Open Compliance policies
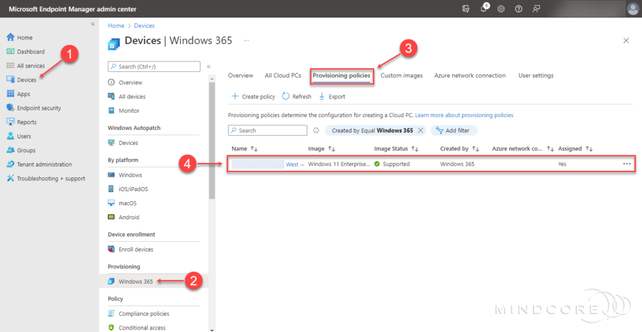 pos(144,314)
